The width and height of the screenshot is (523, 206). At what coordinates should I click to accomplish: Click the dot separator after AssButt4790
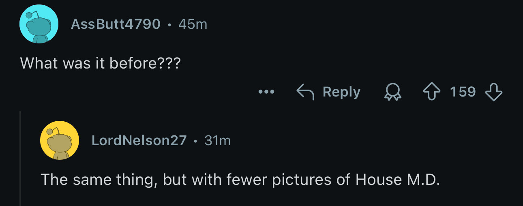click(169, 25)
